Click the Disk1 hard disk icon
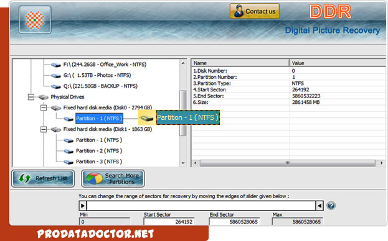The image size is (388, 241). [56, 129]
